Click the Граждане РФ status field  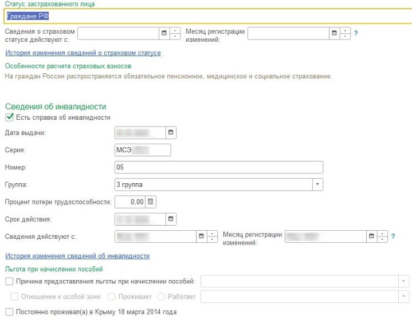tap(207, 16)
